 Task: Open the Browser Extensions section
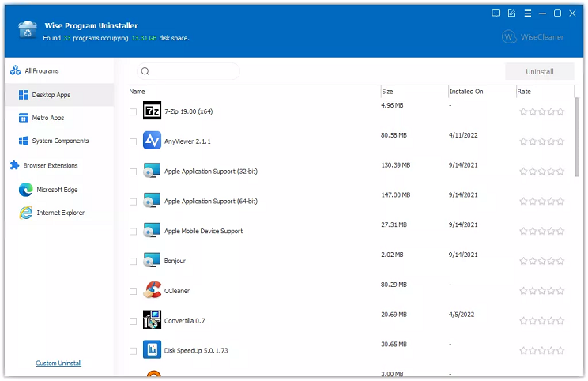(x=59, y=165)
